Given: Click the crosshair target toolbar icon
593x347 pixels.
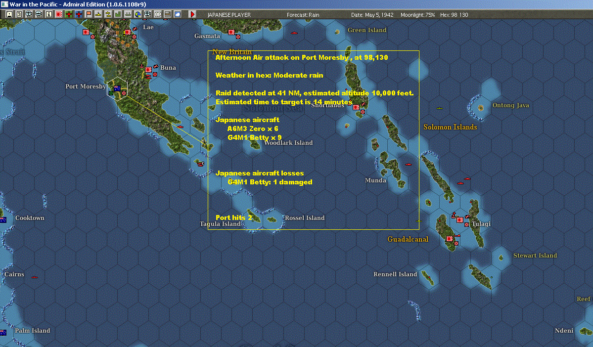Looking at the screenshot, I should pos(148,14).
